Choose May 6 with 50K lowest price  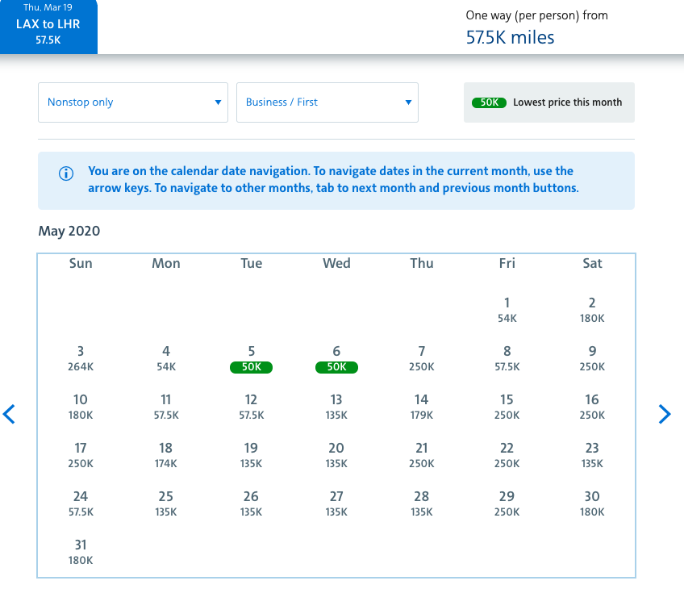[336, 359]
